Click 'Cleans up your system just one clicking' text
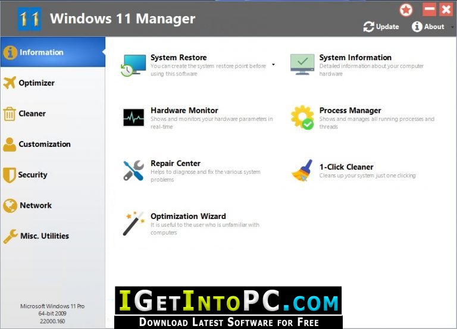 367,176
